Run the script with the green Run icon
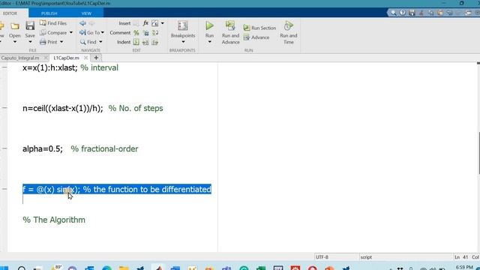 click(209, 25)
